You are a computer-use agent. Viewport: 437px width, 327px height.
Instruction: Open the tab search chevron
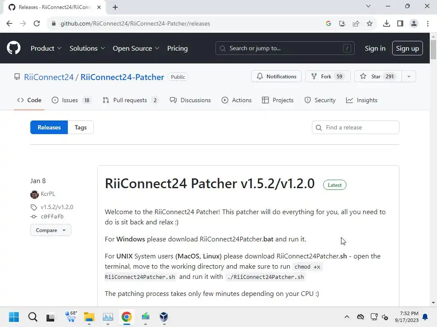(368, 6)
